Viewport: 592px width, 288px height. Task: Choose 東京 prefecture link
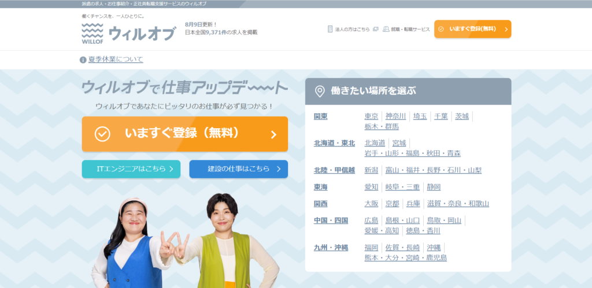click(371, 116)
